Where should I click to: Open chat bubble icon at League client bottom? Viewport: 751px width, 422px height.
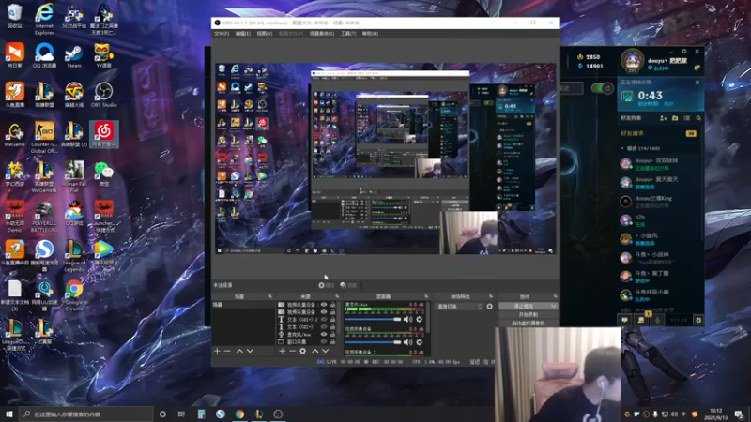(x=625, y=320)
